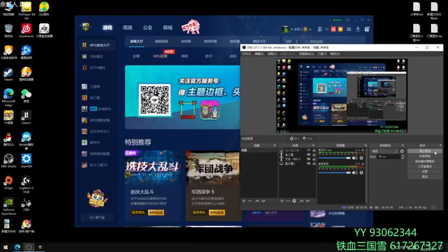
Task: Remove the selected scene in OBS
Action: click(x=250, y=201)
